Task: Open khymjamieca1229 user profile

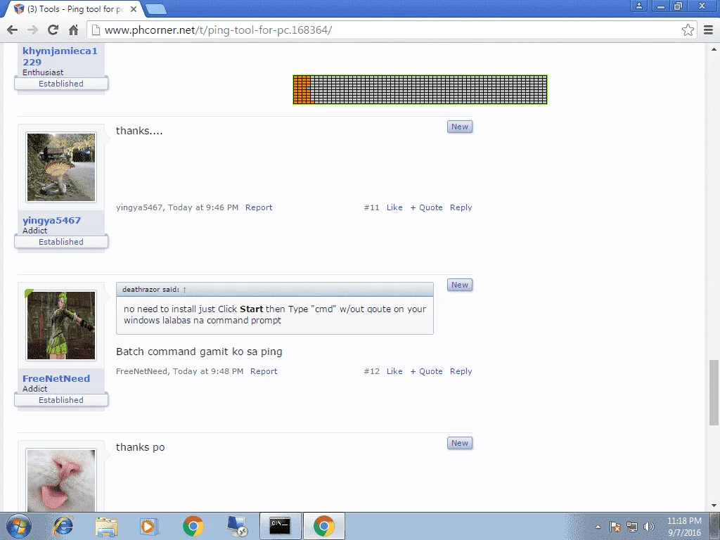Action: 60,56
